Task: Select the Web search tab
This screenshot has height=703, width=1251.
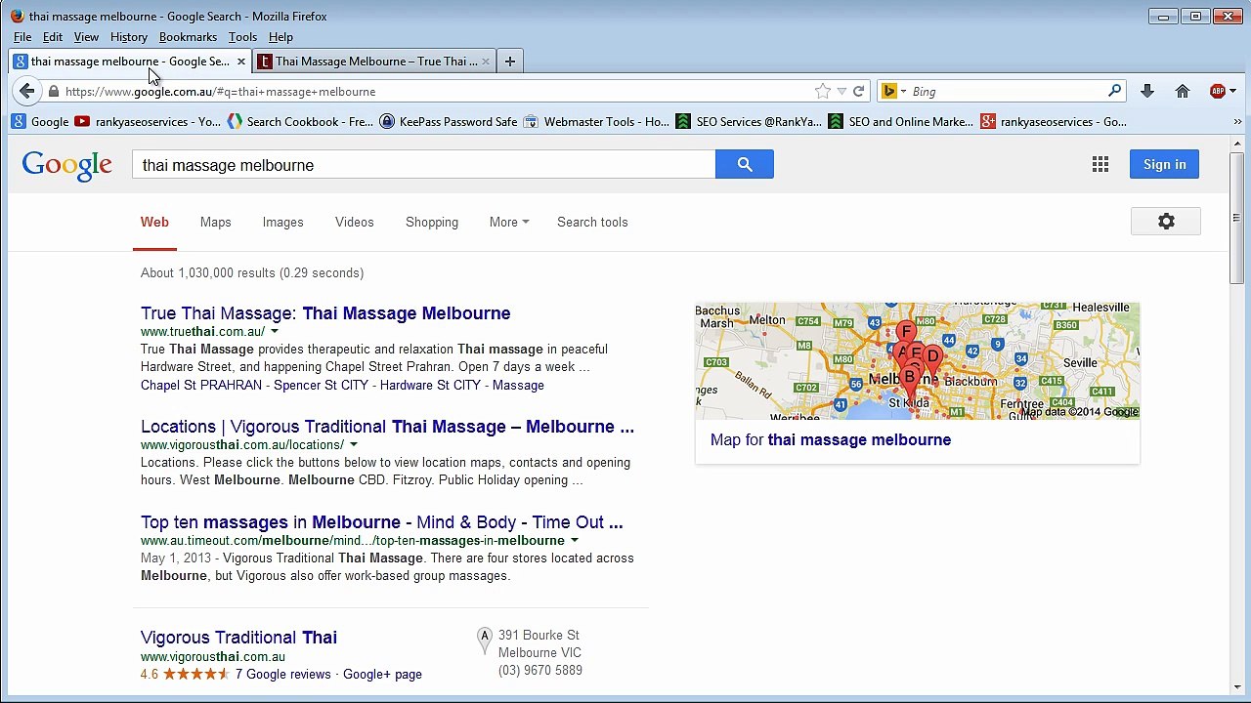Action: (x=154, y=222)
